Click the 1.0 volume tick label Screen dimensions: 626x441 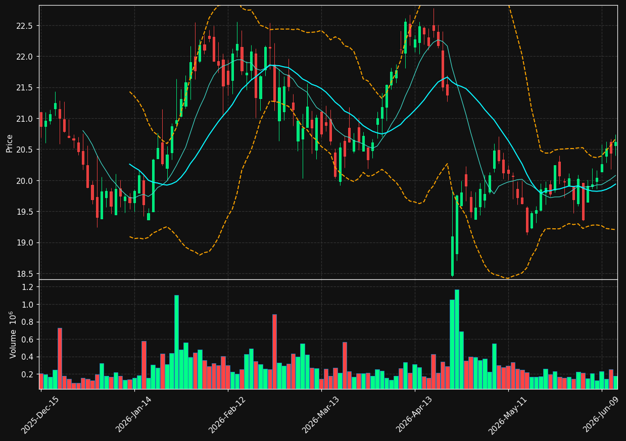point(28,305)
